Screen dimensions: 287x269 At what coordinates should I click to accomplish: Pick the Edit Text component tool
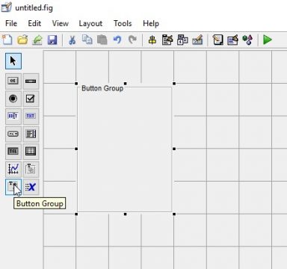(x=13, y=116)
